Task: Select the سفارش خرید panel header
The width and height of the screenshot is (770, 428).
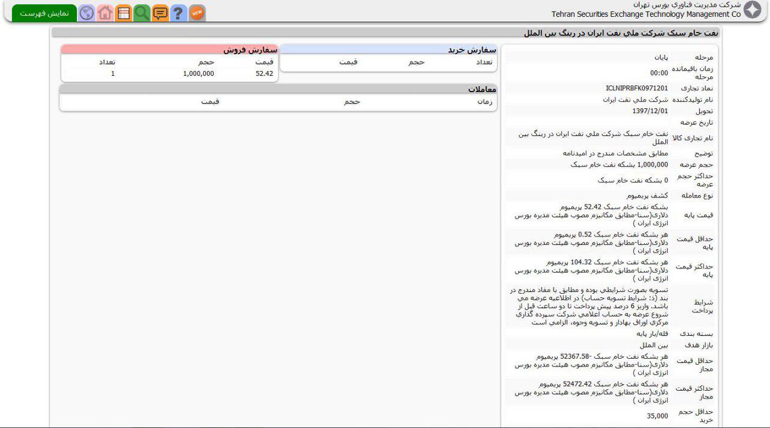Action: click(x=388, y=49)
